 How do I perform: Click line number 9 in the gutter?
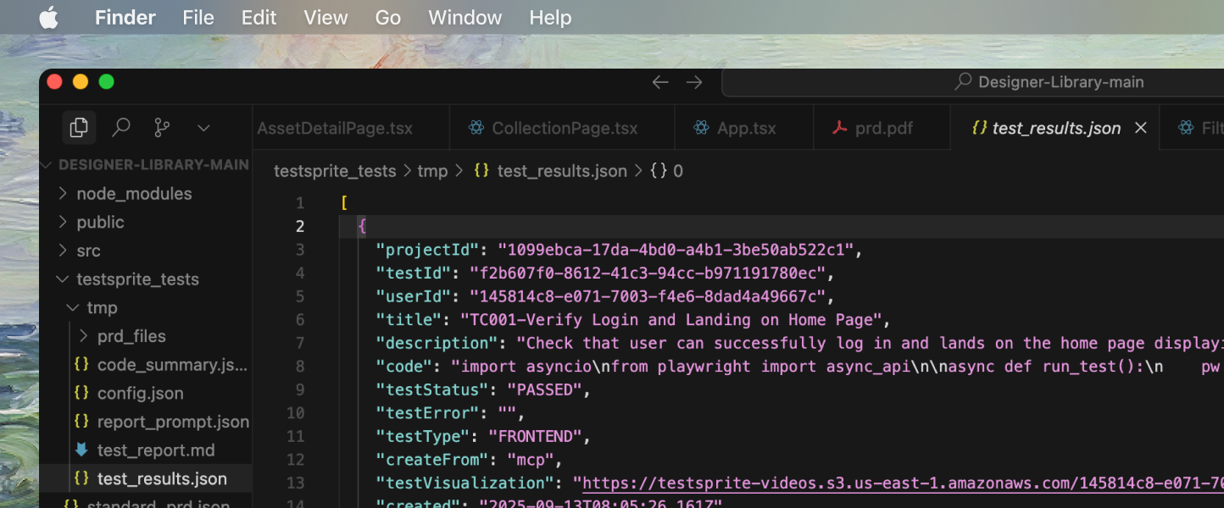pyautogui.click(x=299, y=390)
